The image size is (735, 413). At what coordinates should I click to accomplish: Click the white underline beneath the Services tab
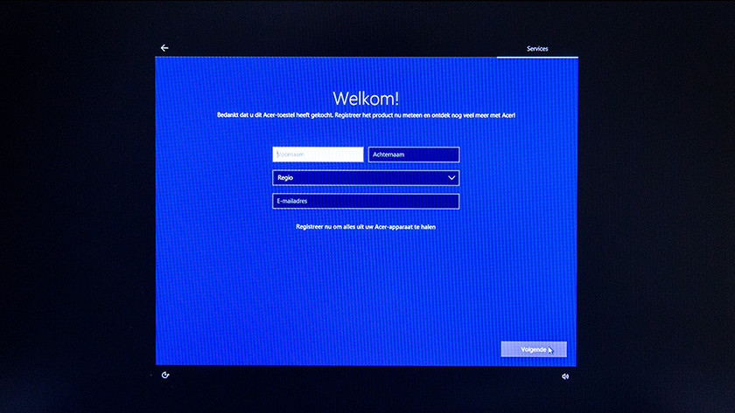coord(537,57)
